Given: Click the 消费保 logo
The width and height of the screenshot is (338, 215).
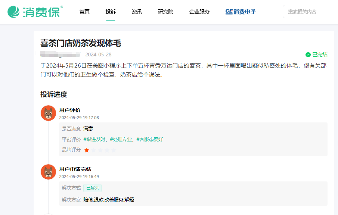Looking at the screenshot, I should [35, 12].
